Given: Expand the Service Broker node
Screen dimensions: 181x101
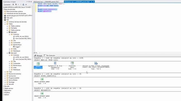Looking at the screenshot, I should point(5,80).
